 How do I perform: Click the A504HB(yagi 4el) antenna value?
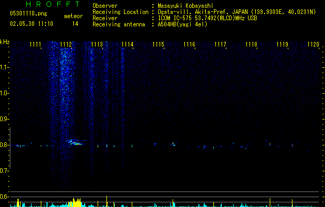tap(182, 24)
